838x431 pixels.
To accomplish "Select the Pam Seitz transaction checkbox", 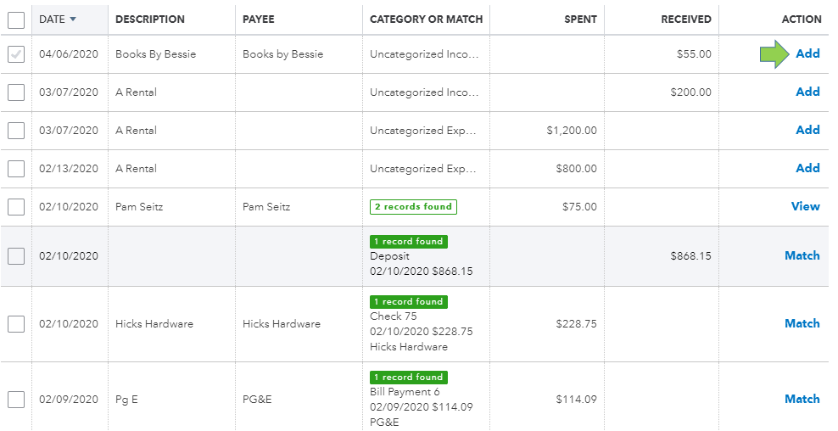I will pos(16,206).
